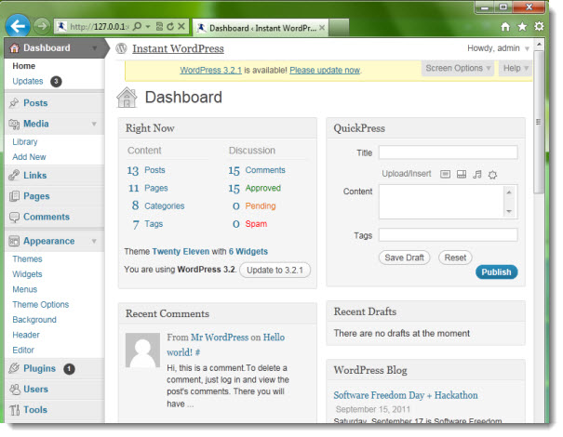Click the Content box scroll down arrow
The image size is (563, 437).
(509, 212)
